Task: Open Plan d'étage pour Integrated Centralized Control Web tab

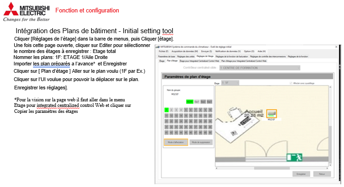Action: [x=244, y=61]
